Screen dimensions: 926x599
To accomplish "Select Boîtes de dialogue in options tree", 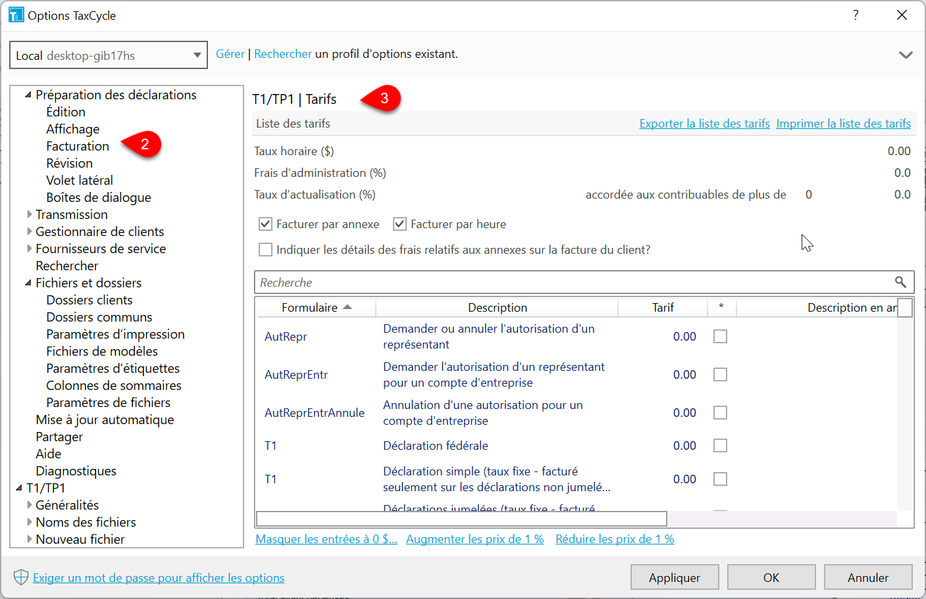I will 99,197.
